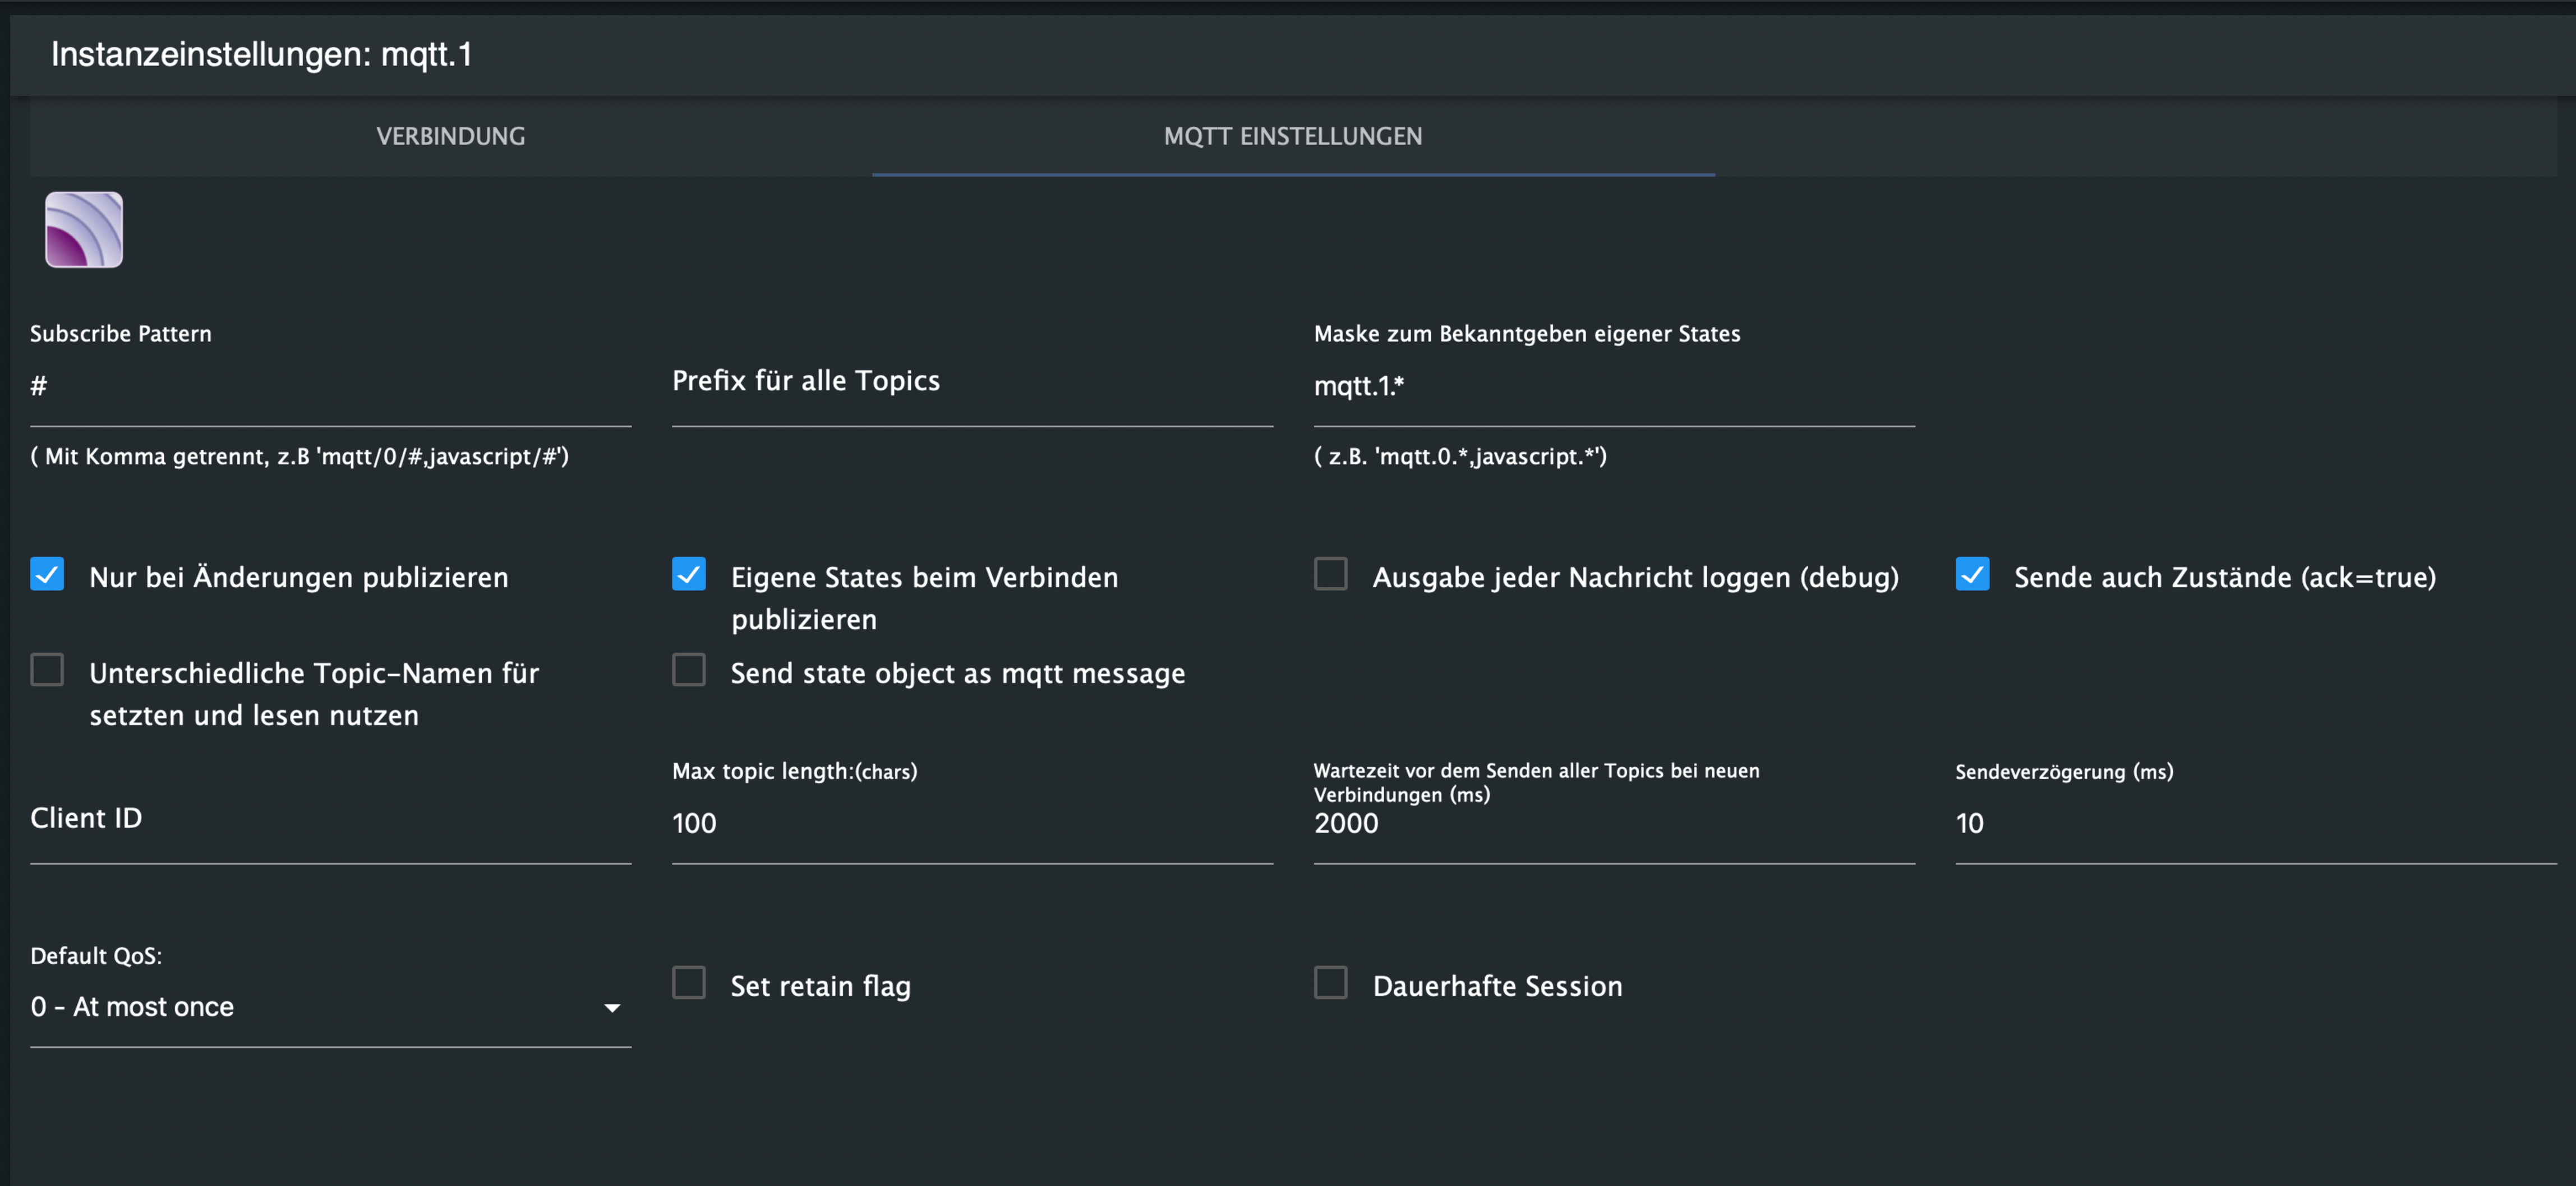Enable the Dauerhafte Session option
The height and width of the screenshot is (1186, 2576).
click(x=1331, y=983)
